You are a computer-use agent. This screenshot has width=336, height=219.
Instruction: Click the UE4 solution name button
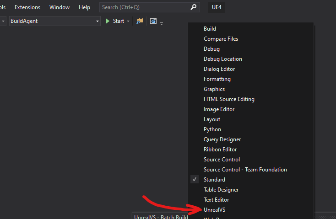point(217,7)
